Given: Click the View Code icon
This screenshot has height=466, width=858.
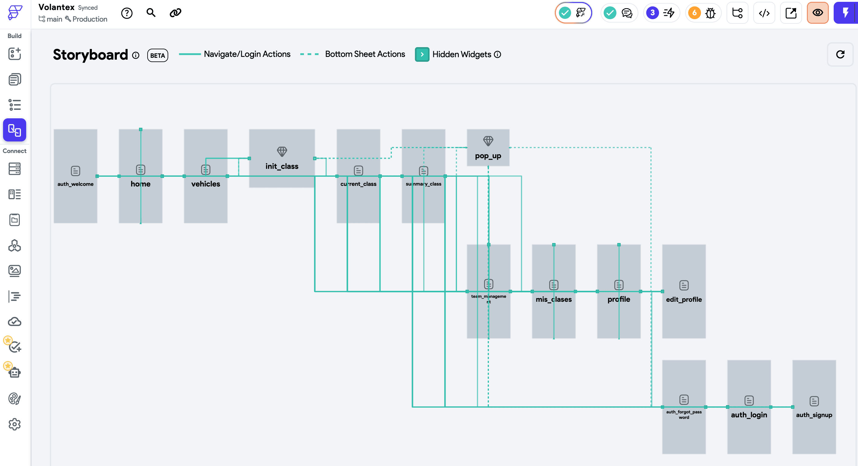Looking at the screenshot, I should [764, 13].
